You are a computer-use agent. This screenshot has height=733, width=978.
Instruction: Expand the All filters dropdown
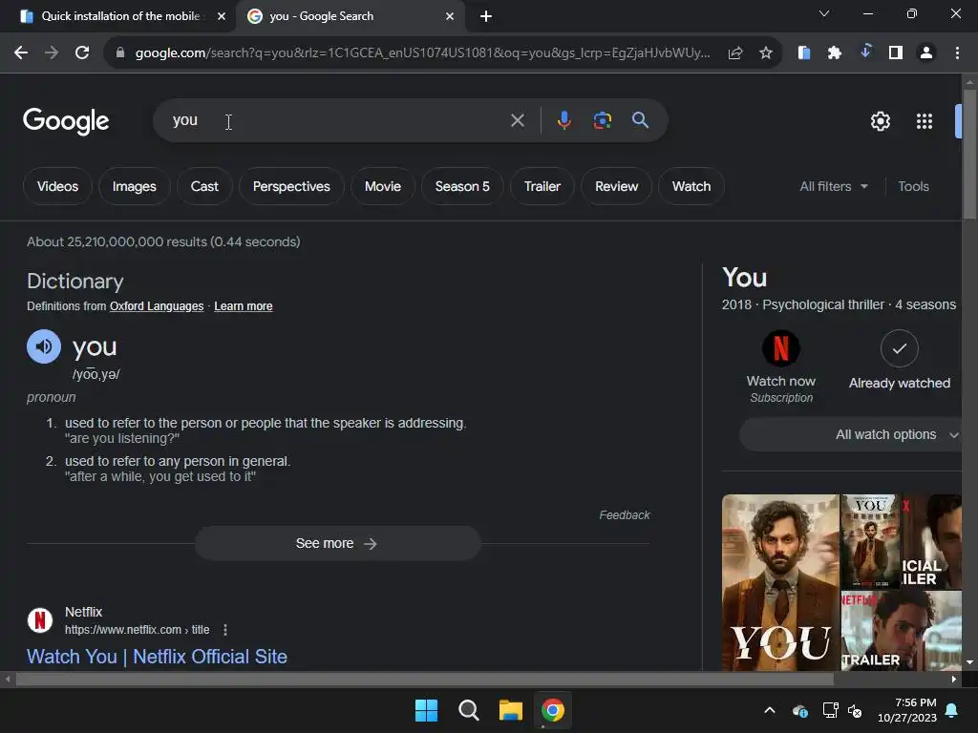pos(833,186)
